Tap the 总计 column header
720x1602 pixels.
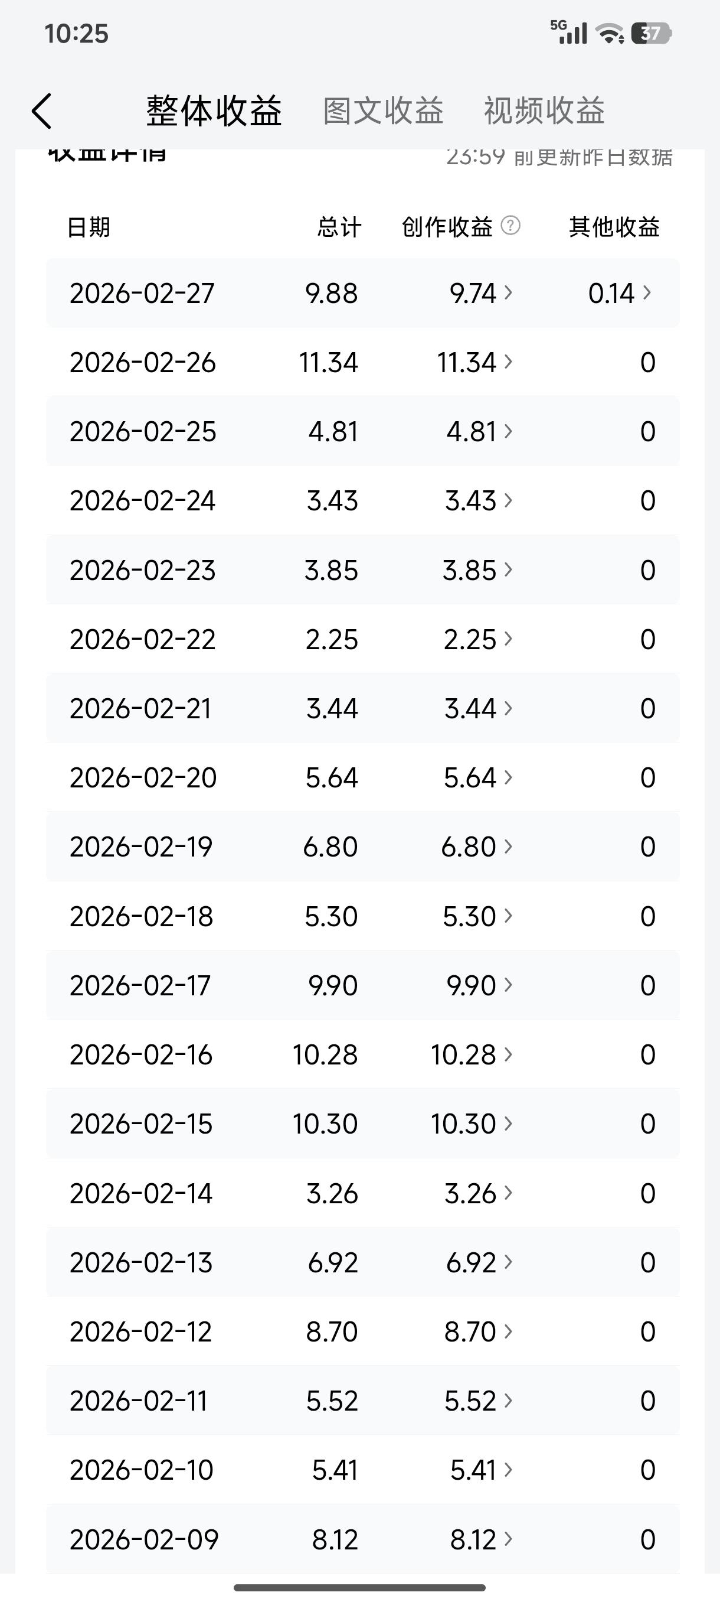[x=339, y=227]
